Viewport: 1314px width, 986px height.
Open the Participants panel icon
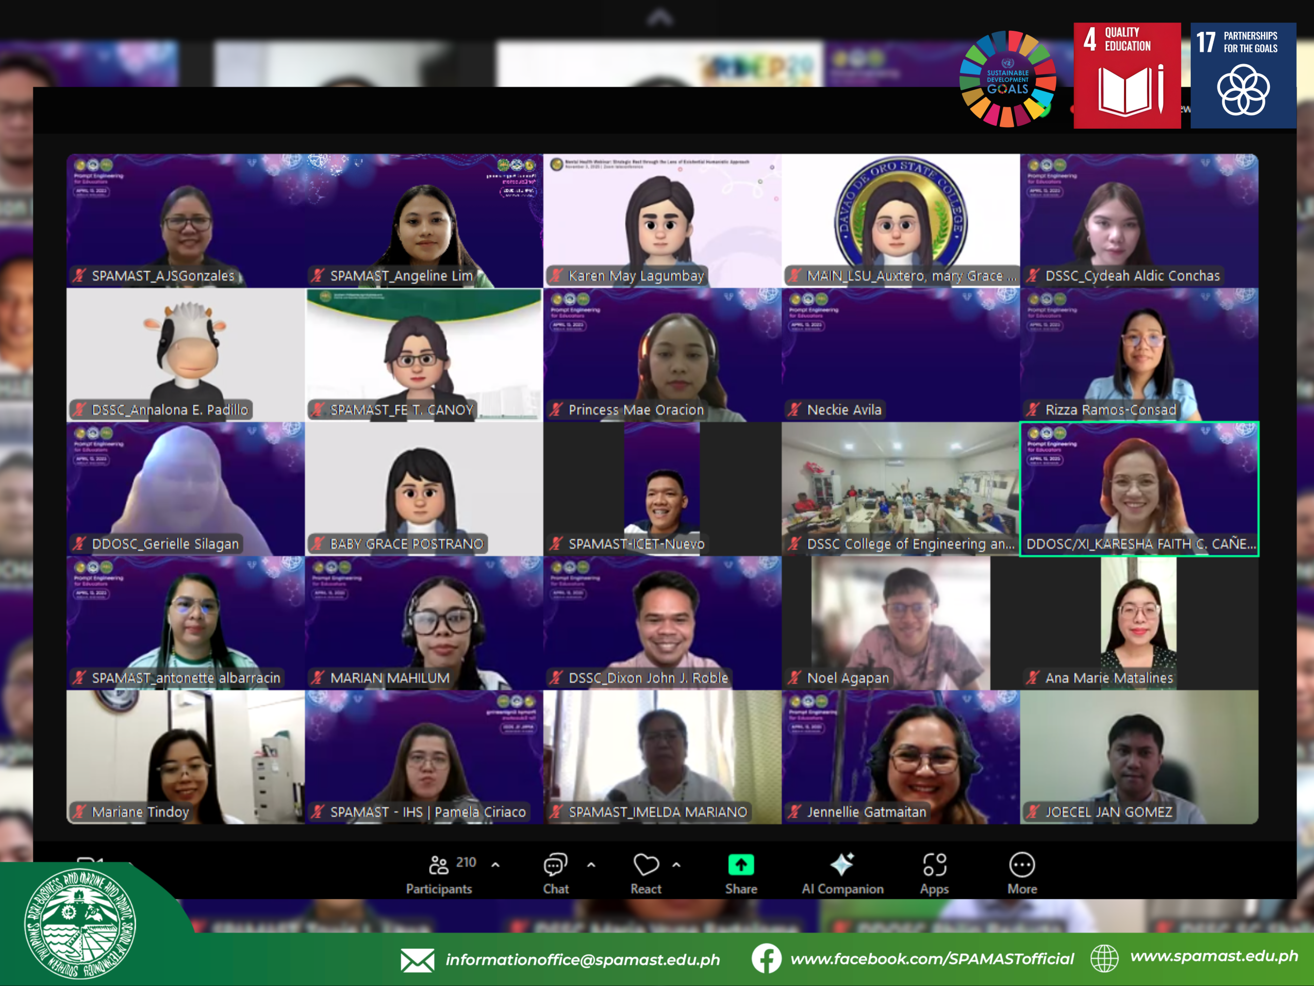[438, 865]
